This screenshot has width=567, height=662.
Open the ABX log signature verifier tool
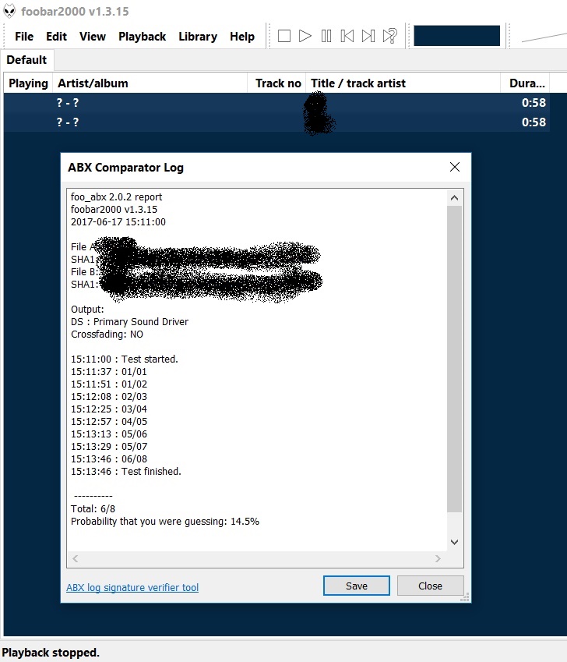click(x=132, y=587)
